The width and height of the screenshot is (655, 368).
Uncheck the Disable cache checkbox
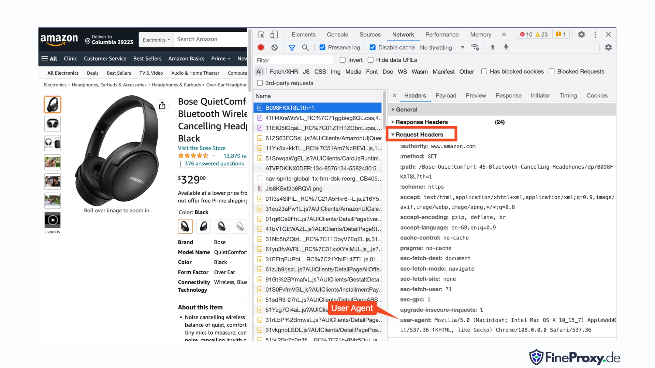[373, 47]
